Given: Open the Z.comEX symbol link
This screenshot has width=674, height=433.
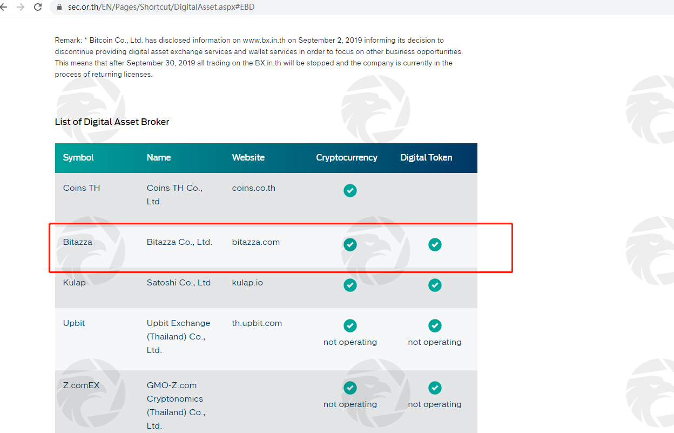Looking at the screenshot, I should (82, 385).
